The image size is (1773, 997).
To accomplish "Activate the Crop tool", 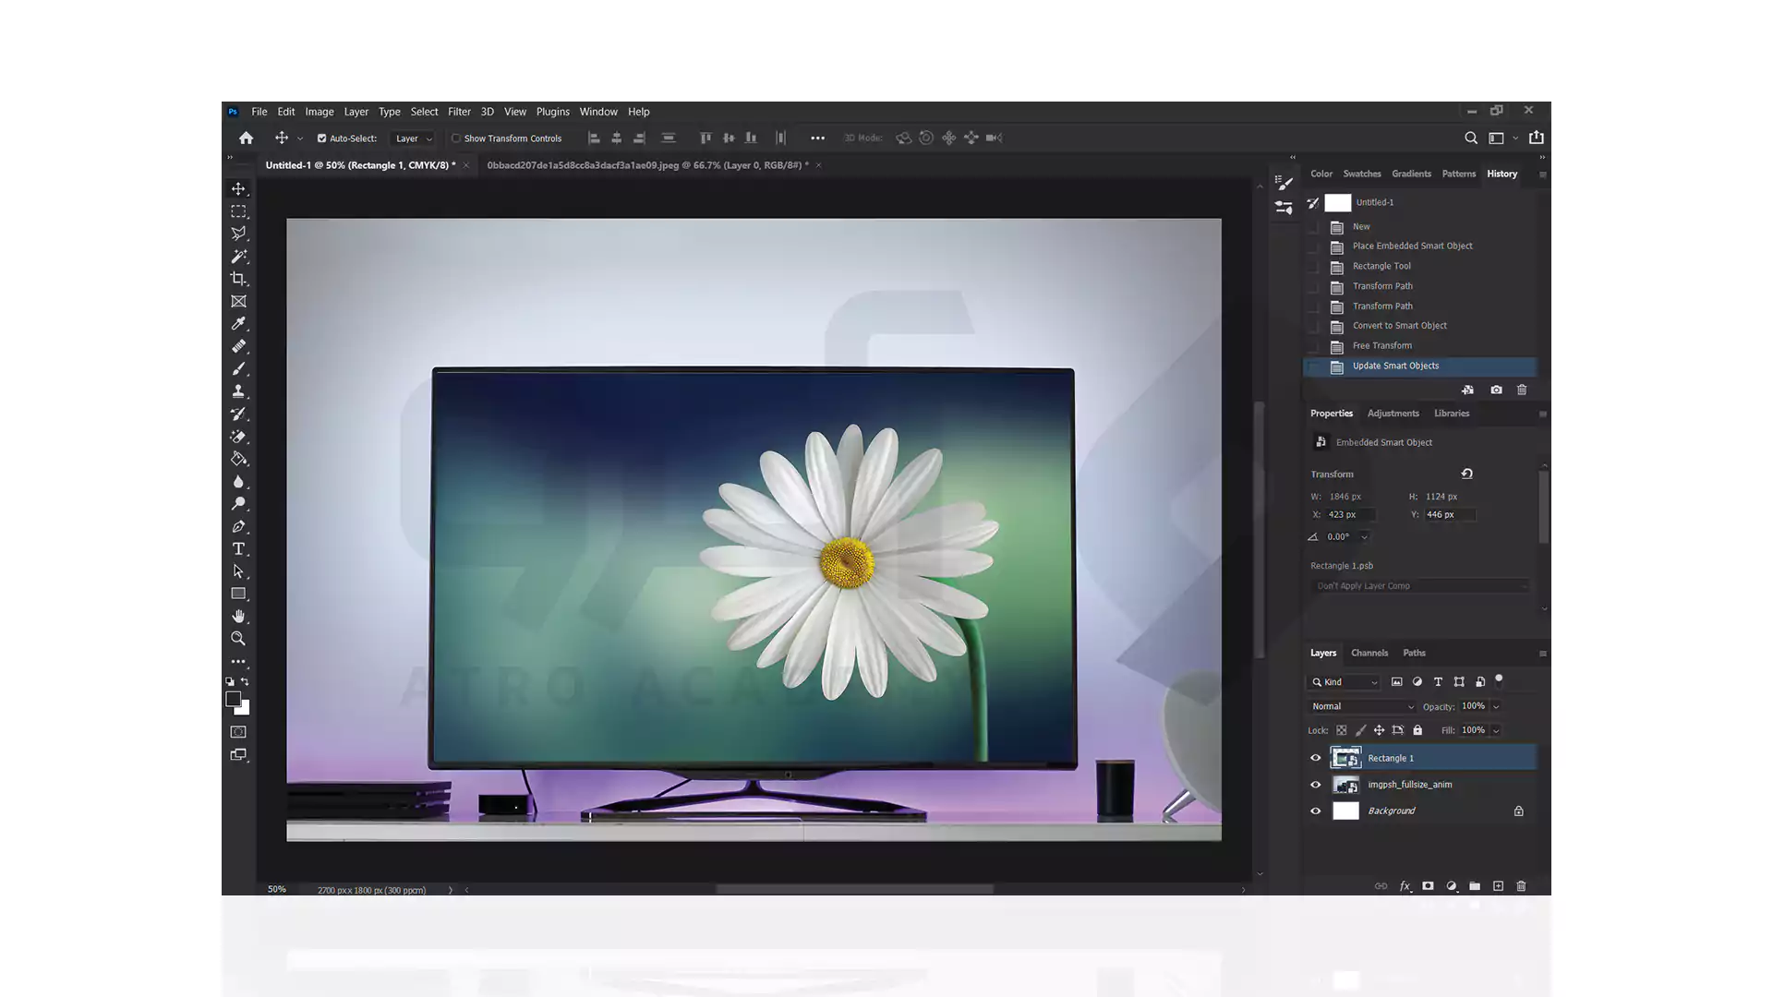I will click(238, 279).
